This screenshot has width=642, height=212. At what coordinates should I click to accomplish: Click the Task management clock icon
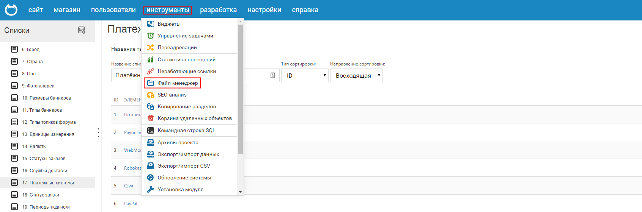point(151,36)
